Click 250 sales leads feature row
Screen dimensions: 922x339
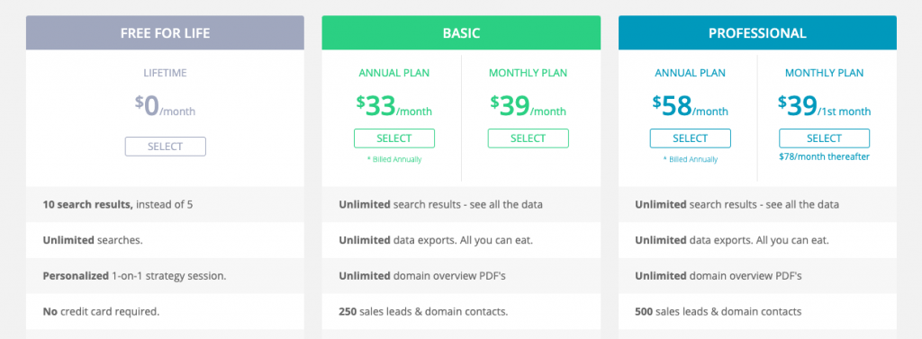[x=461, y=311]
